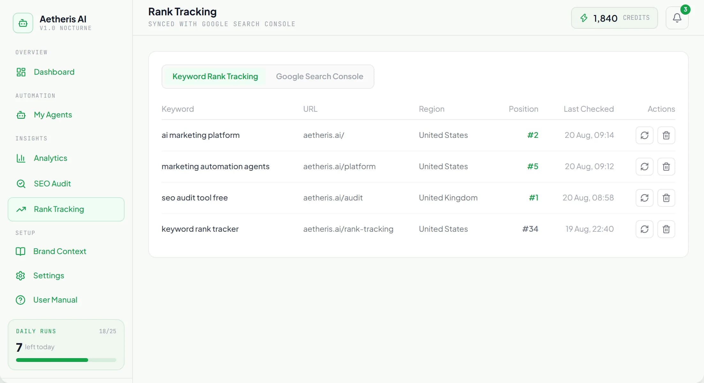The image size is (704, 383).
Task: Click the Analytics bar chart icon
Action: [21, 158]
